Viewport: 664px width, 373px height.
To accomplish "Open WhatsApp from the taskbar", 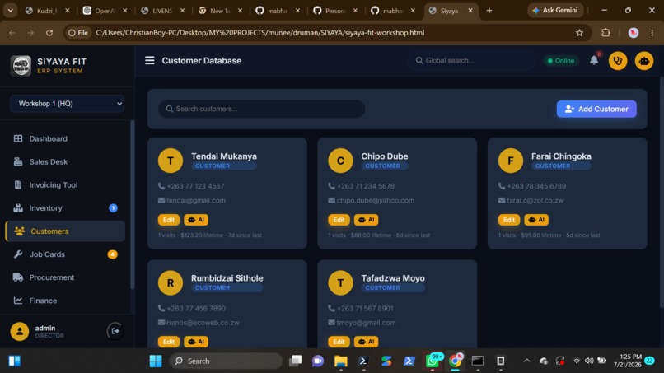I will 433,361.
